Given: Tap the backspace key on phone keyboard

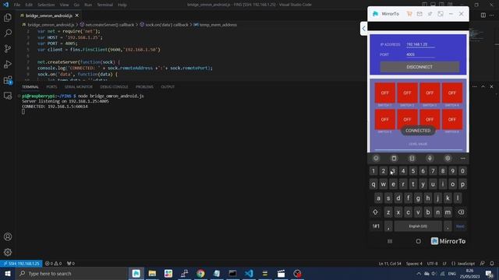Looking at the screenshot, I should tap(461, 212).
